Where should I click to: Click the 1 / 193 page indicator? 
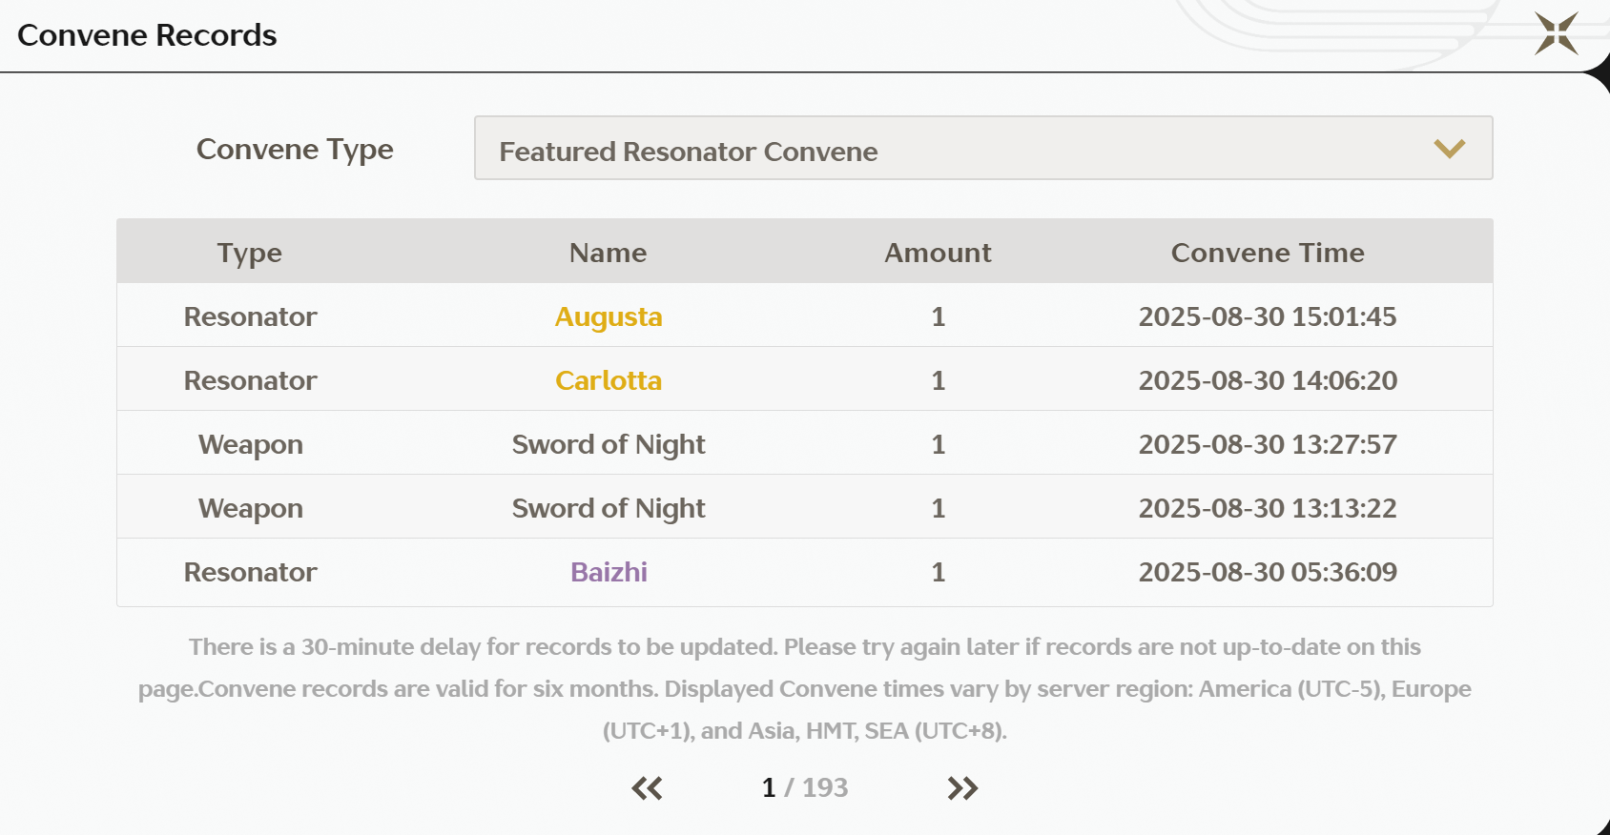805,787
